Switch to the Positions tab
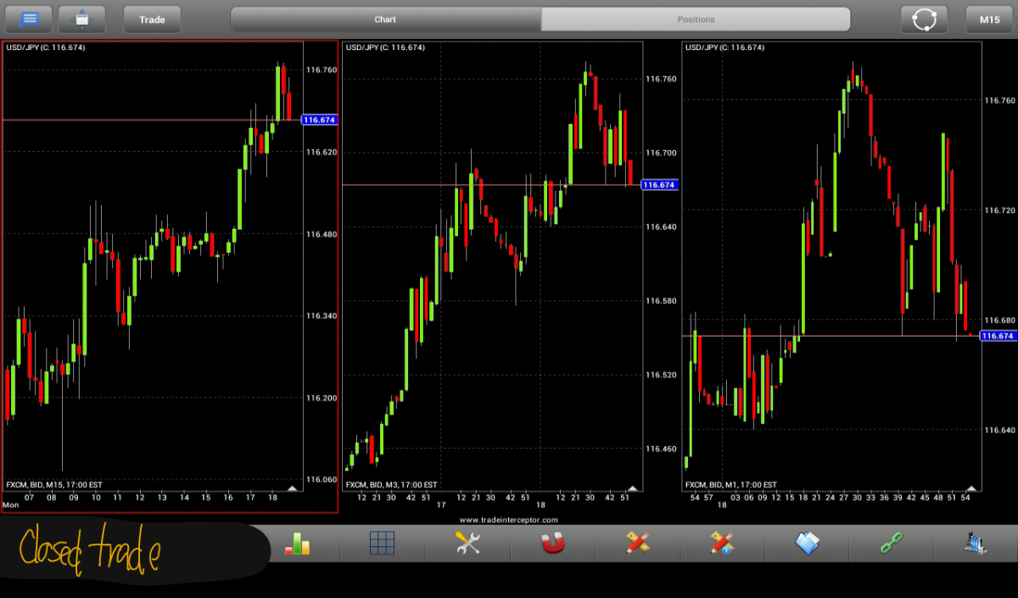The width and height of the screenshot is (1018, 598). click(696, 19)
